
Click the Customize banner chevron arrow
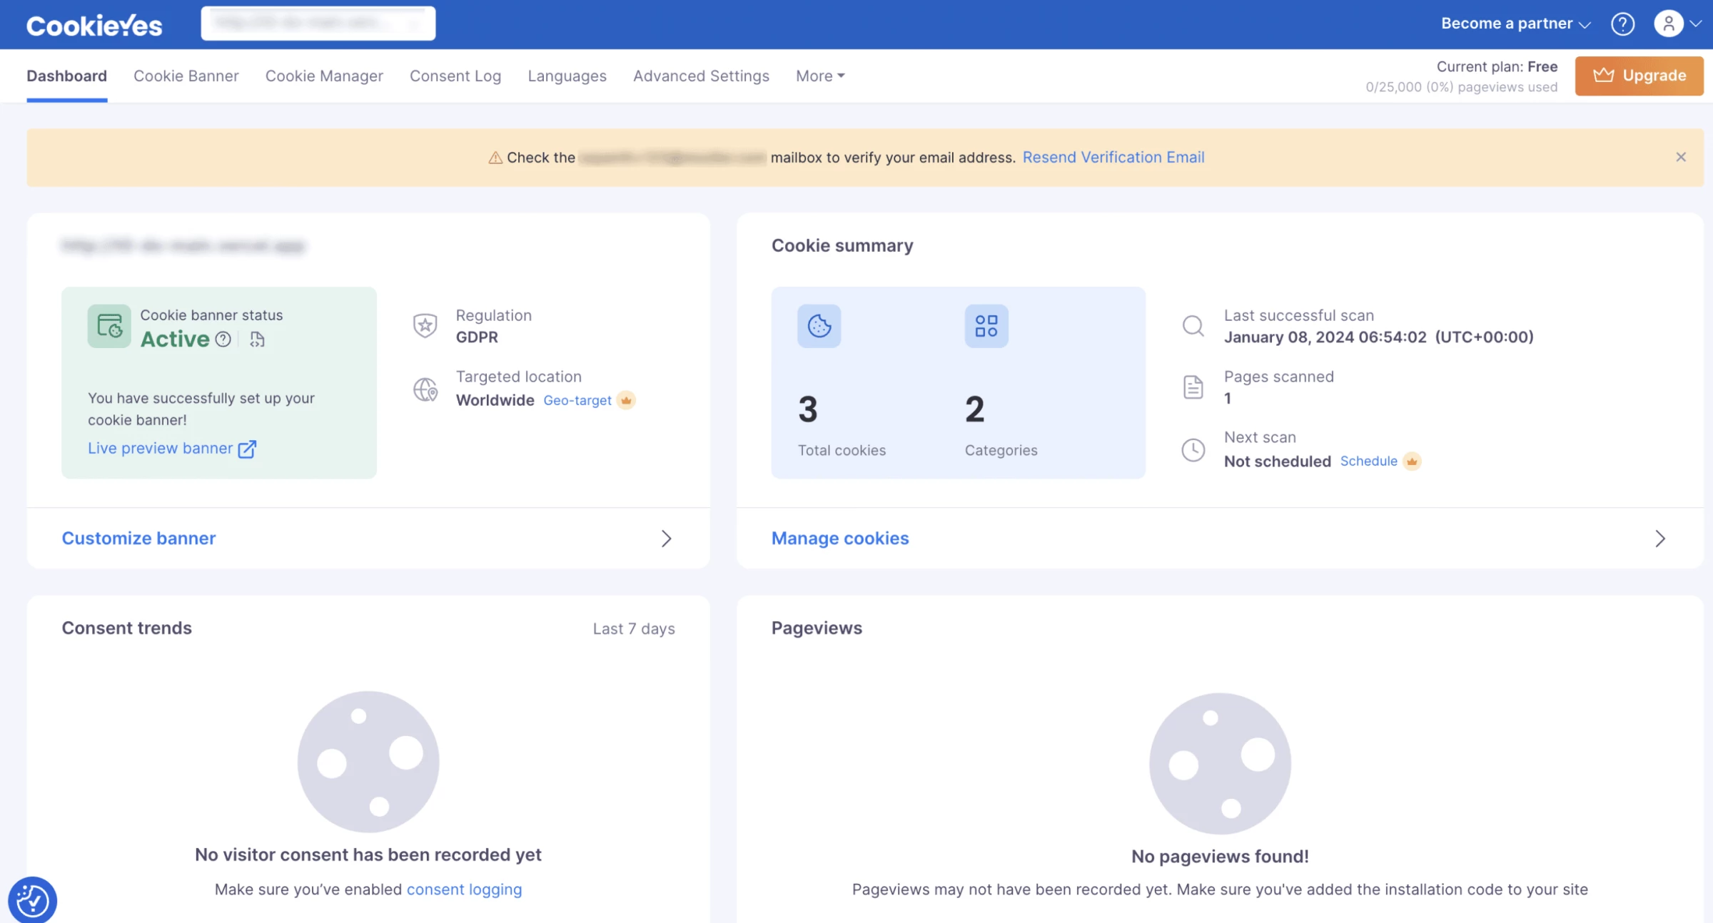point(666,539)
